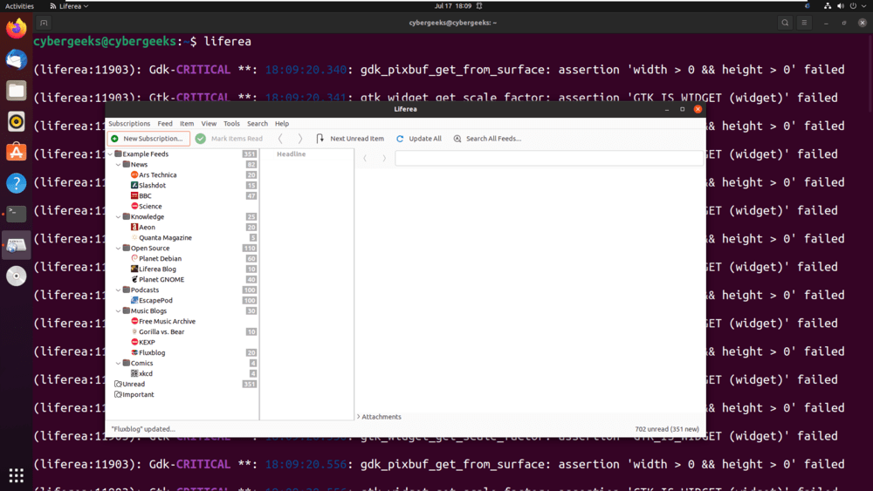The height and width of the screenshot is (491, 873).
Task: Collapse the News folder
Action: (118, 165)
